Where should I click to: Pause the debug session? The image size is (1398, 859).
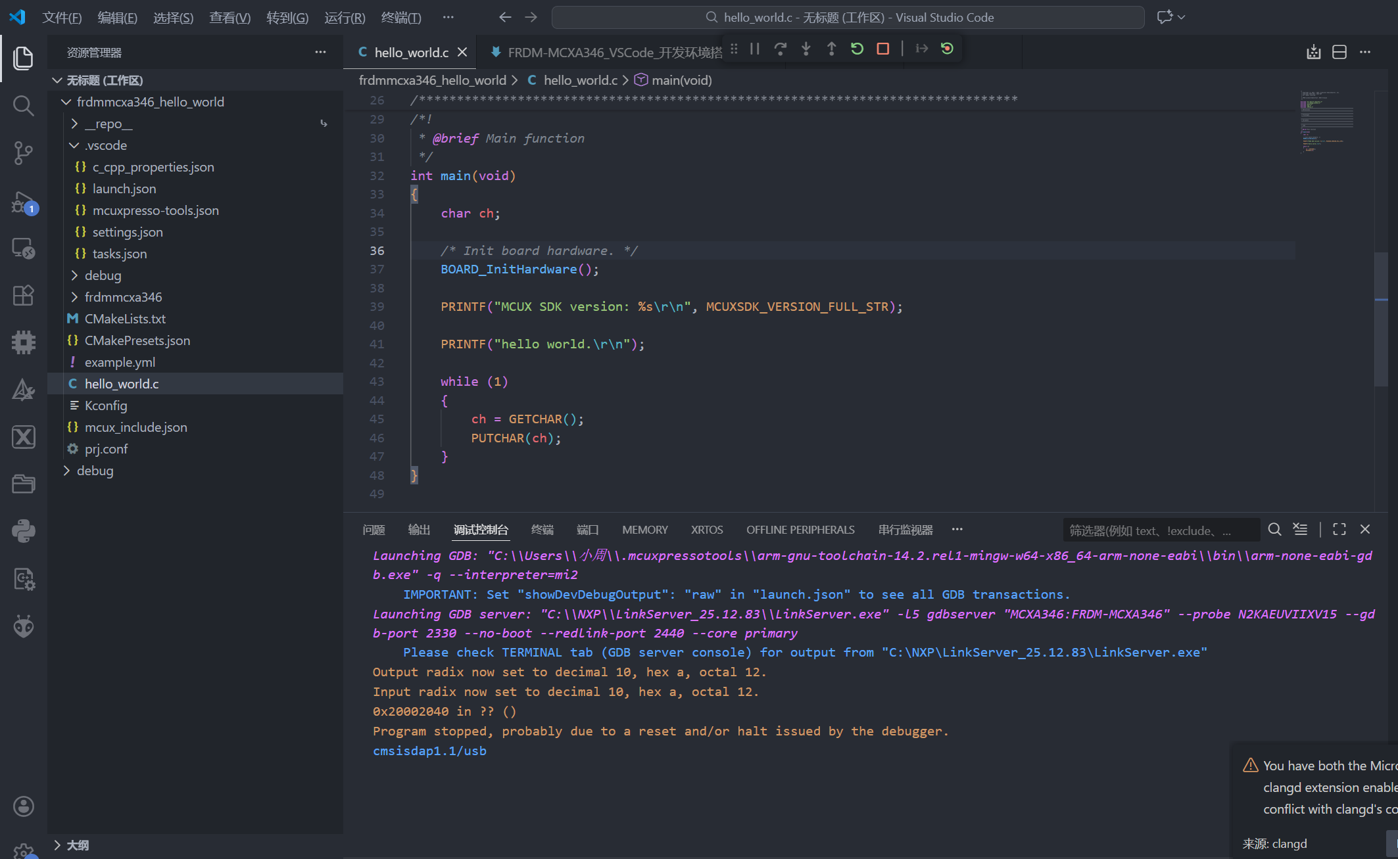755,49
